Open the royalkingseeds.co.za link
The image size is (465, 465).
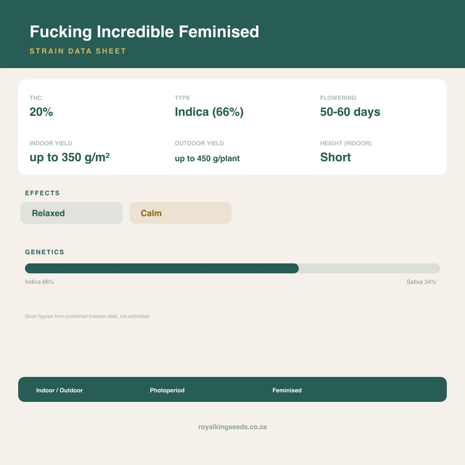(x=232, y=427)
